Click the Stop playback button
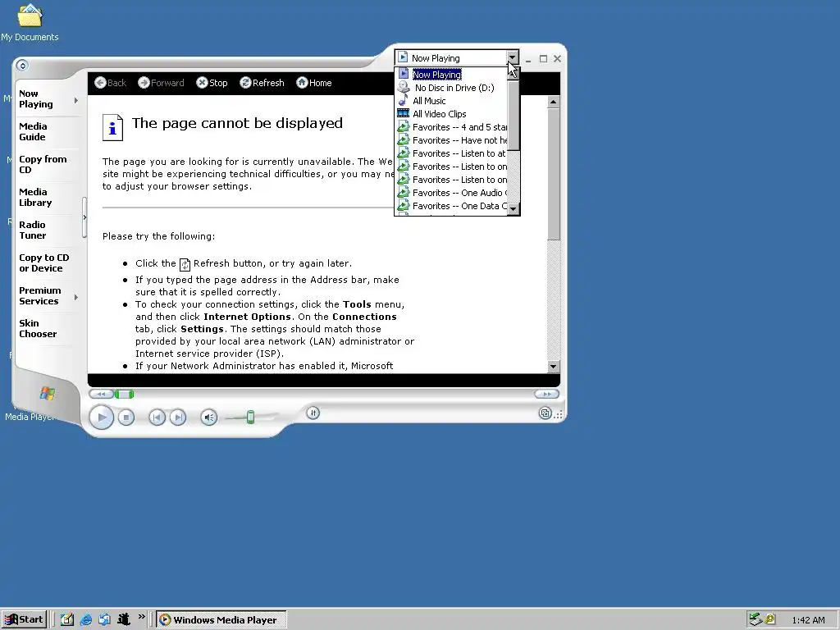Image resolution: width=840 pixels, height=630 pixels. click(x=126, y=418)
